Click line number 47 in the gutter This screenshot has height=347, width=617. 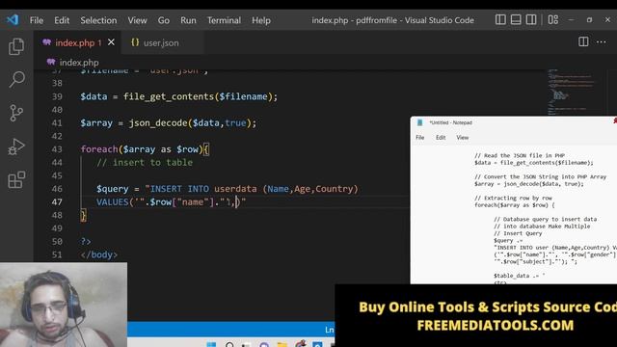pos(57,201)
